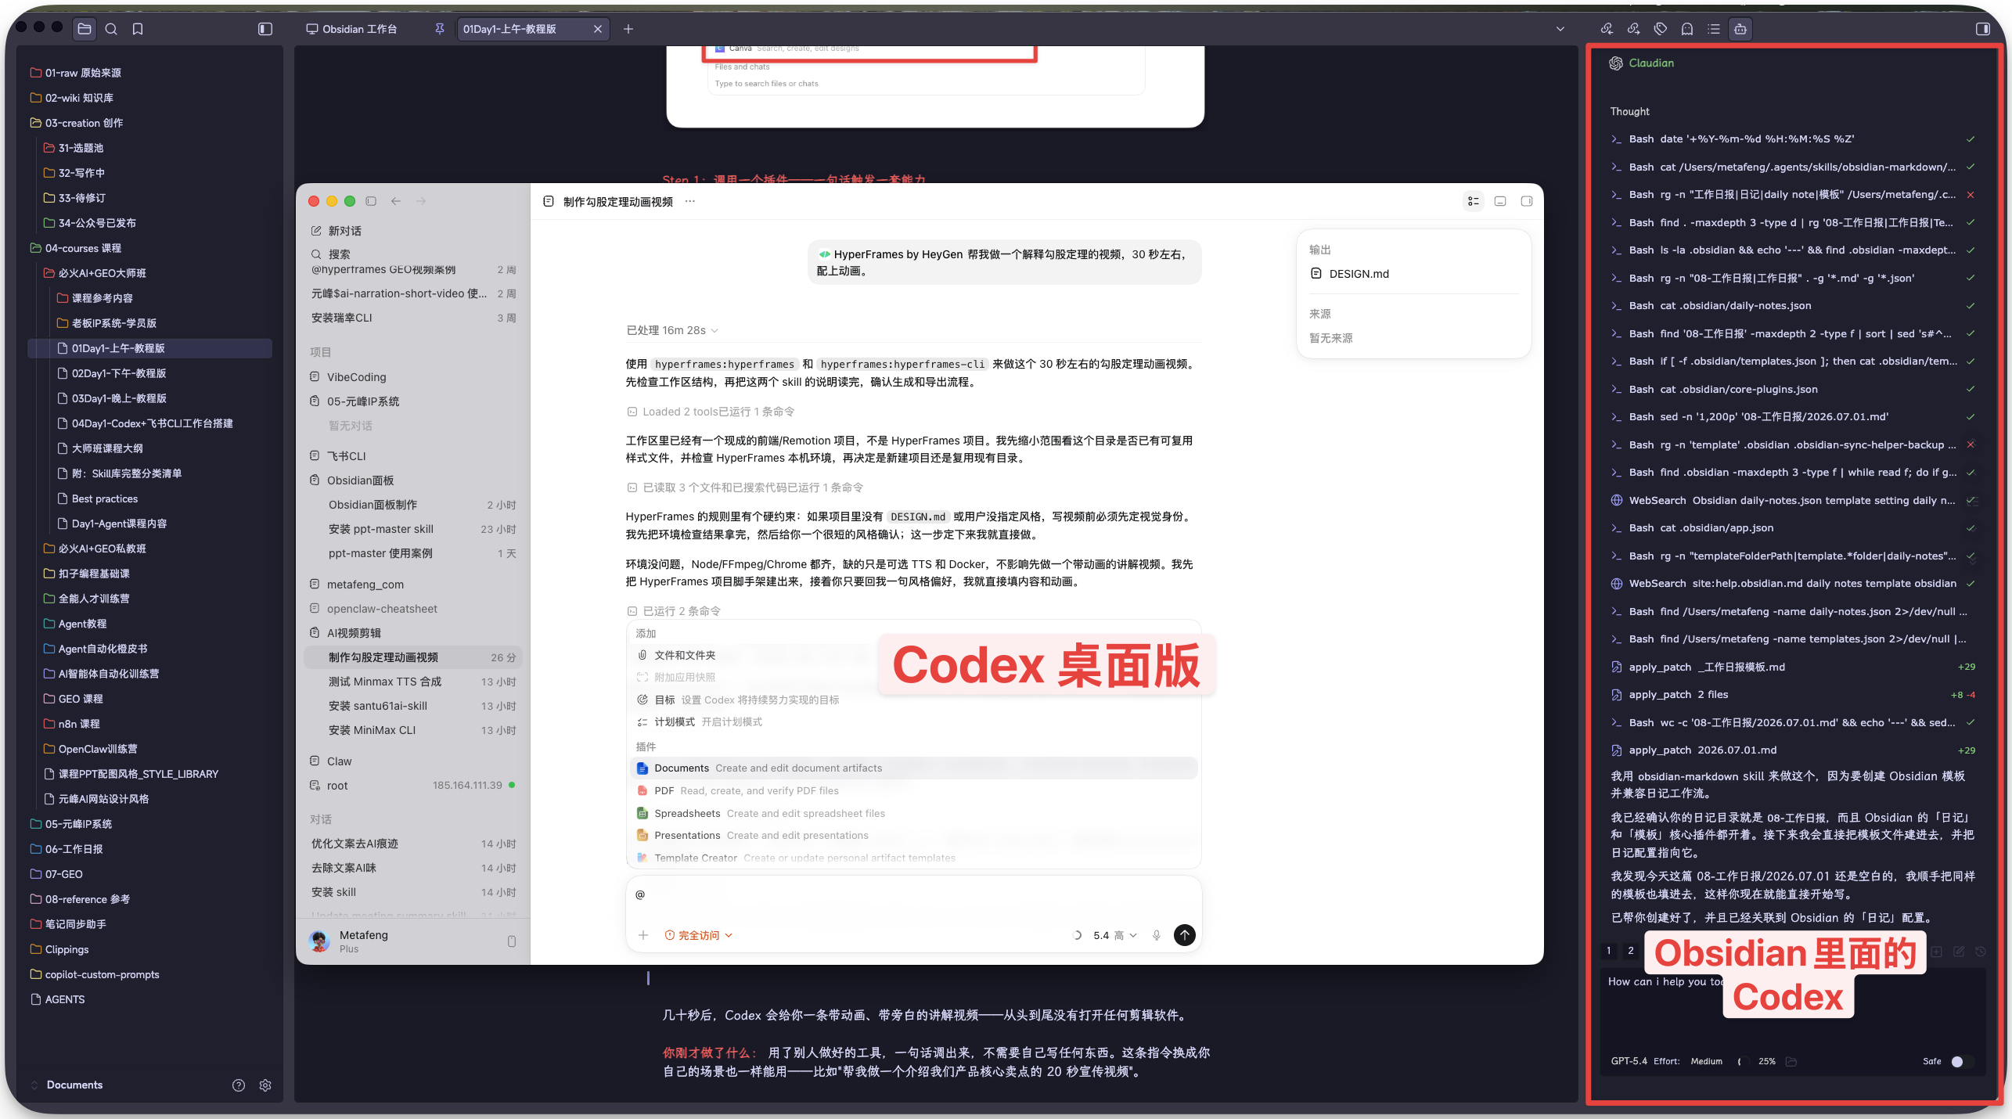Open the tags panel icon
Screen dimensions: 2012x1119
1661,29
